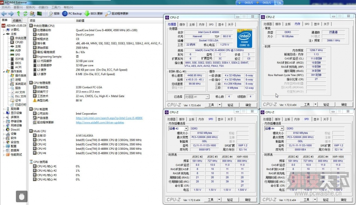The image size is (356, 205).
Task: Collapse the 主板 tree node
Action: pos(3,34)
